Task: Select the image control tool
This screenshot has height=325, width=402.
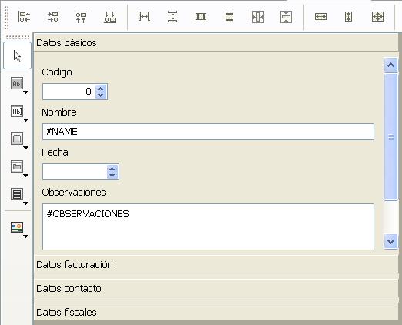Action: (17, 227)
